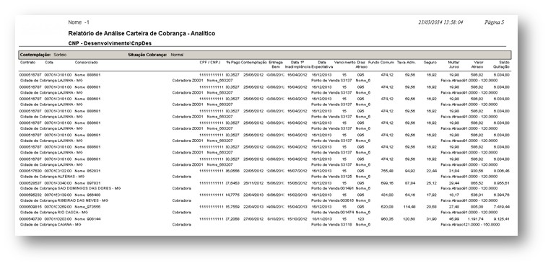
Task: Click the 'CPF / CNPJ' column header
Action: [210, 63]
